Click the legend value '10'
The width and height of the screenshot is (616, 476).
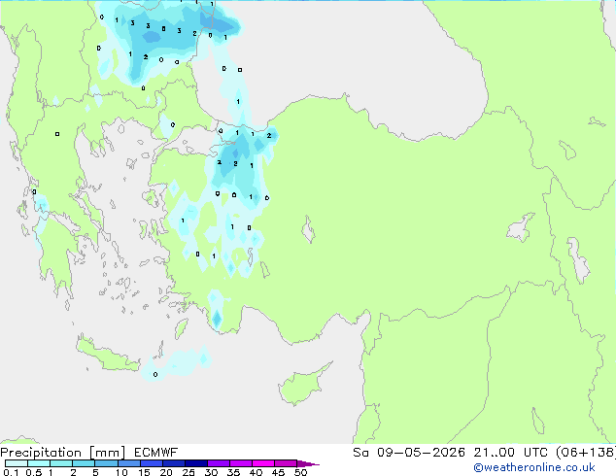[121, 472]
